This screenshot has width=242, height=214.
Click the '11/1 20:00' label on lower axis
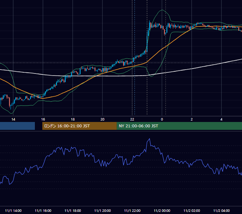coord(102,210)
